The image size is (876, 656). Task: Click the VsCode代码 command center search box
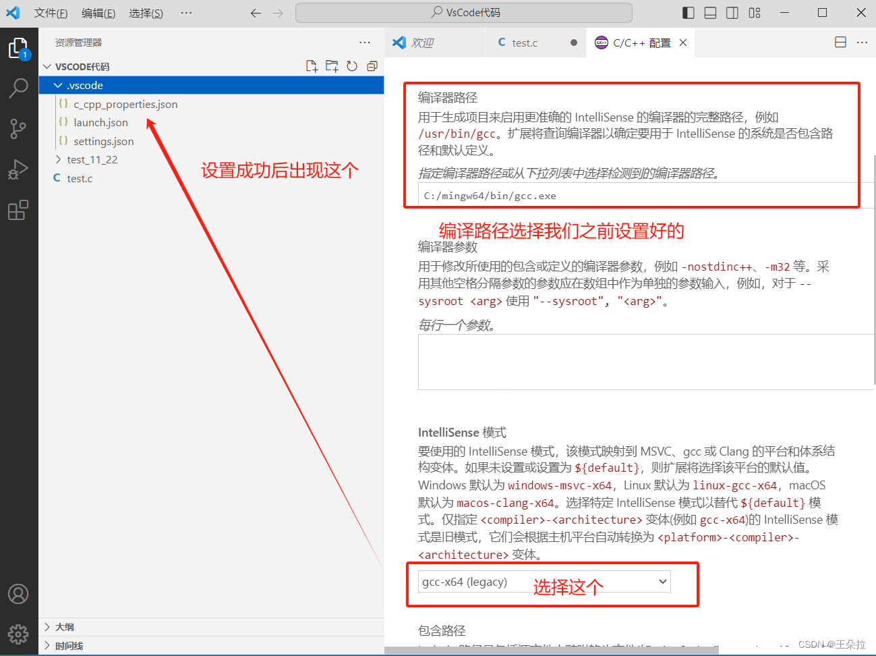click(464, 13)
